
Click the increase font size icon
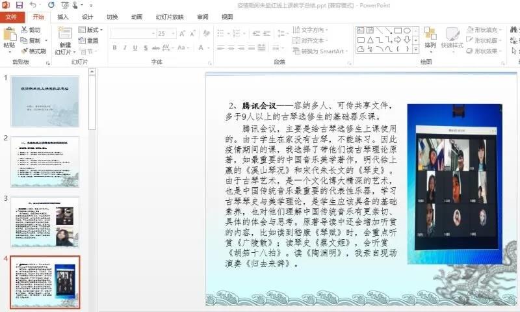point(183,33)
